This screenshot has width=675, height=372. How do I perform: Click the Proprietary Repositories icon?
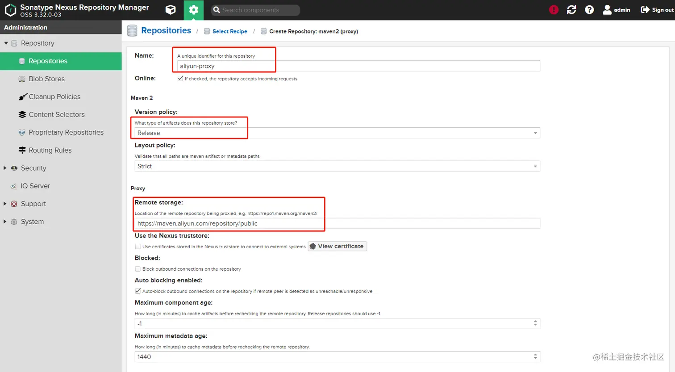(22, 133)
